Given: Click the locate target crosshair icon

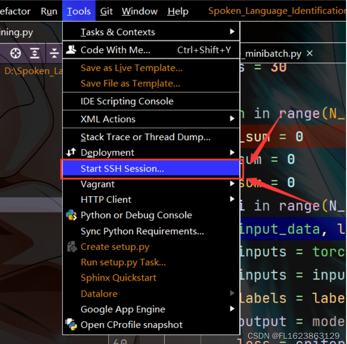Looking at the screenshot, I should [x=15, y=53].
